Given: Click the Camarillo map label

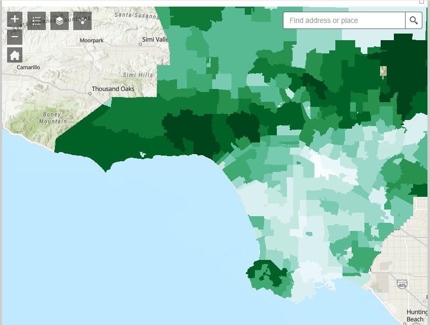Looking at the screenshot, I should point(28,68).
